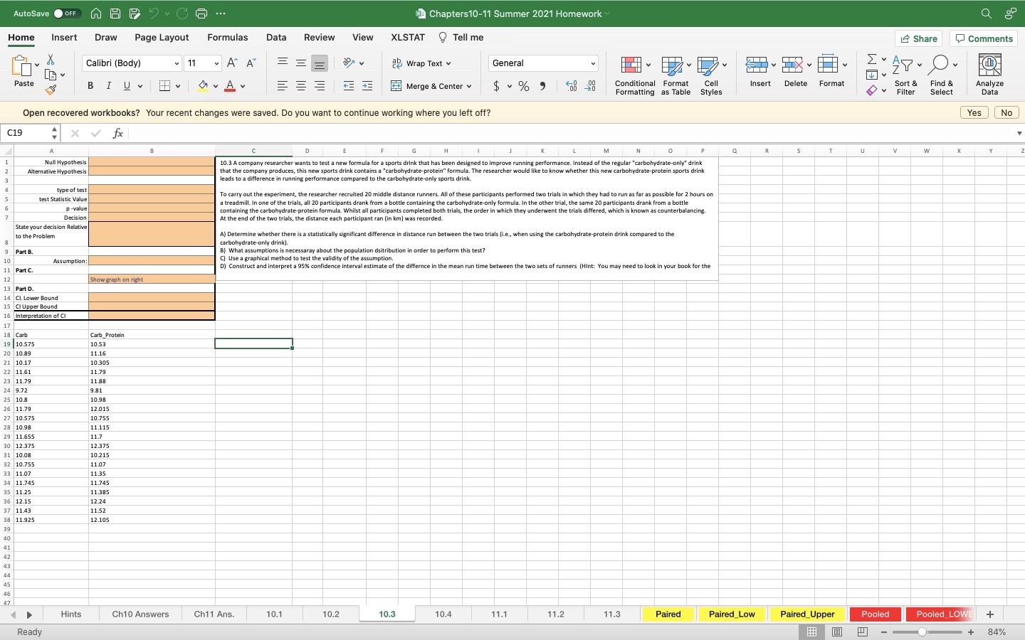Open Conditional Formatting menu

635,75
